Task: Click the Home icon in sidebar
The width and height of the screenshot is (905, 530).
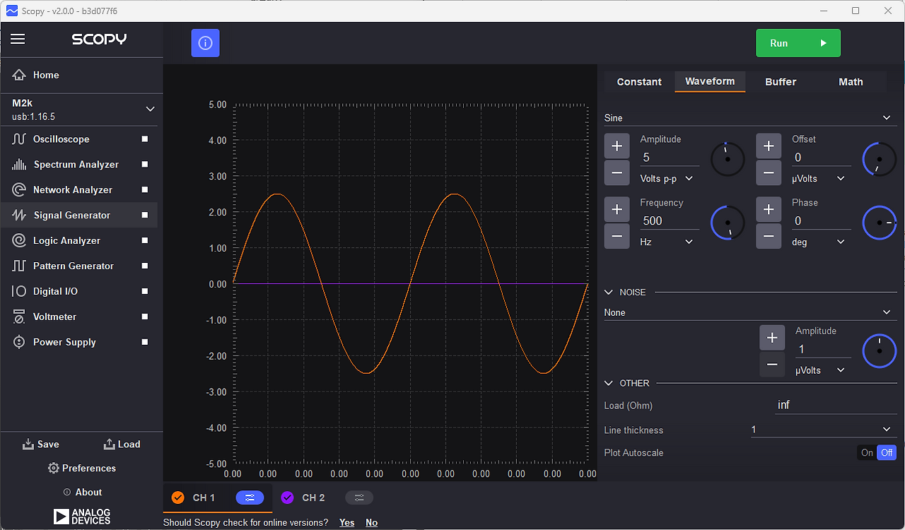Action: [x=19, y=75]
